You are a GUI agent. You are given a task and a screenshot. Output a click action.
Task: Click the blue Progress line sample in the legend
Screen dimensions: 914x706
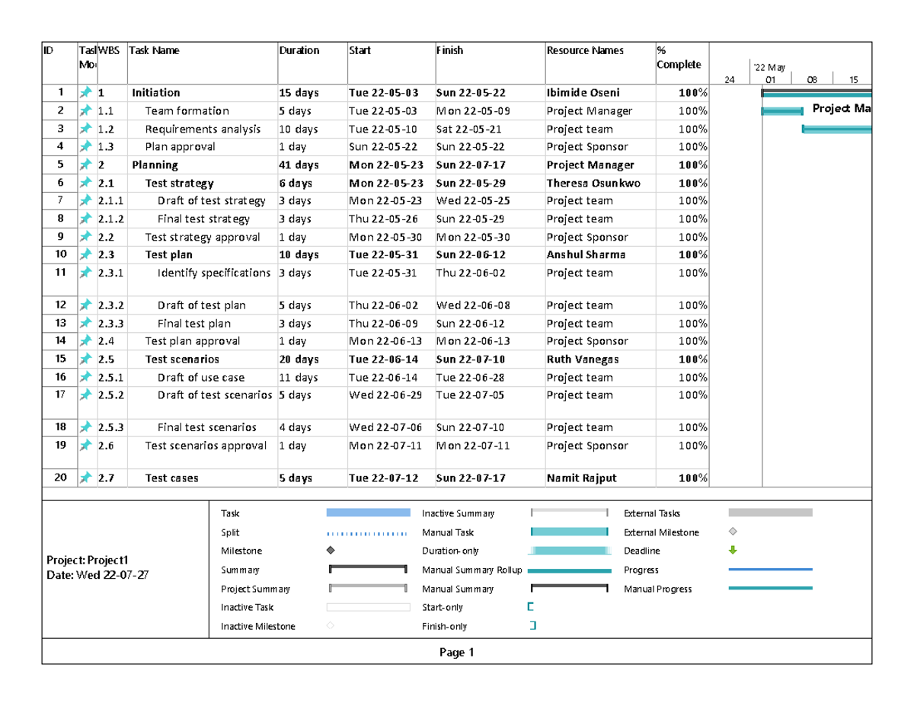pyautogui.click(x=772, y=570)
